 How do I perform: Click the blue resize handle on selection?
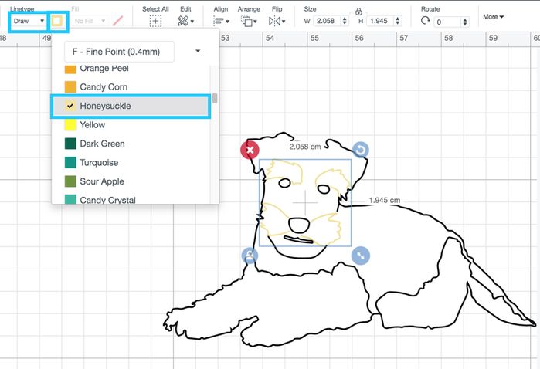click(361, 256)
